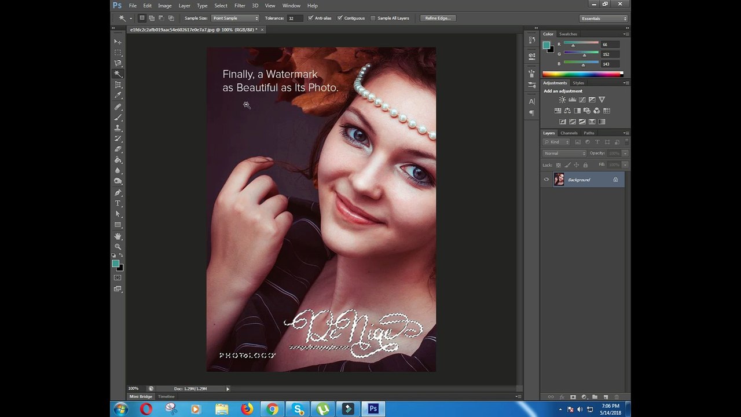741x417 pixels.
Task: Select the Pen tool
Action: [118, 193]
